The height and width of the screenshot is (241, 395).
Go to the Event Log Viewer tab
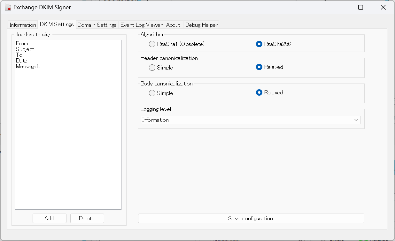coord(141,25)
